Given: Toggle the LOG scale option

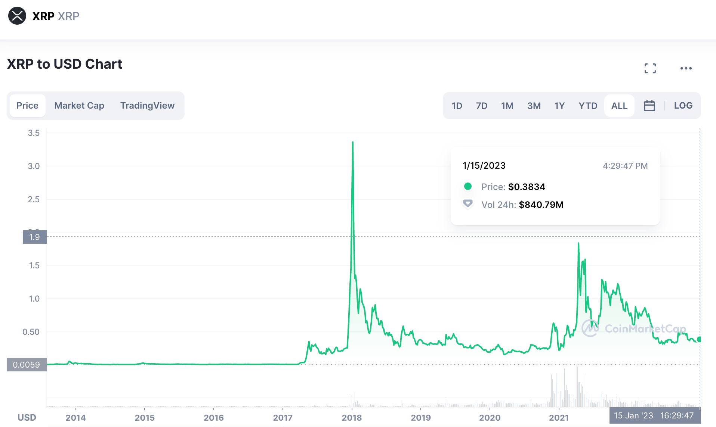Looking at the screenshot, I should click(683, 106).
